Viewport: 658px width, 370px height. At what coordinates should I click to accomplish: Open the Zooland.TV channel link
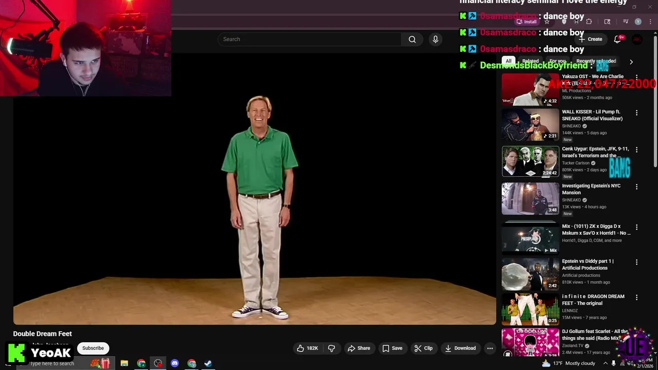(x=573, y=346)
